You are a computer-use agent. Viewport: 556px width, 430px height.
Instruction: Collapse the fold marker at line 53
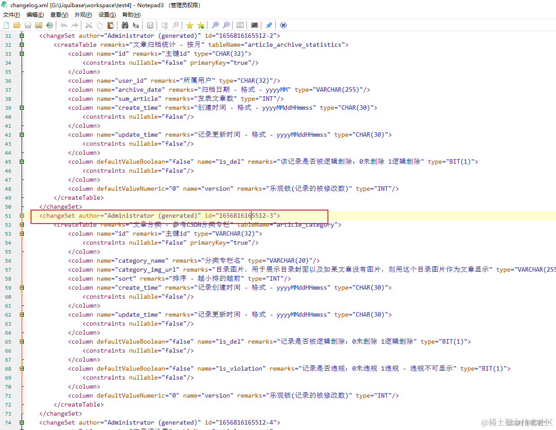22,233
